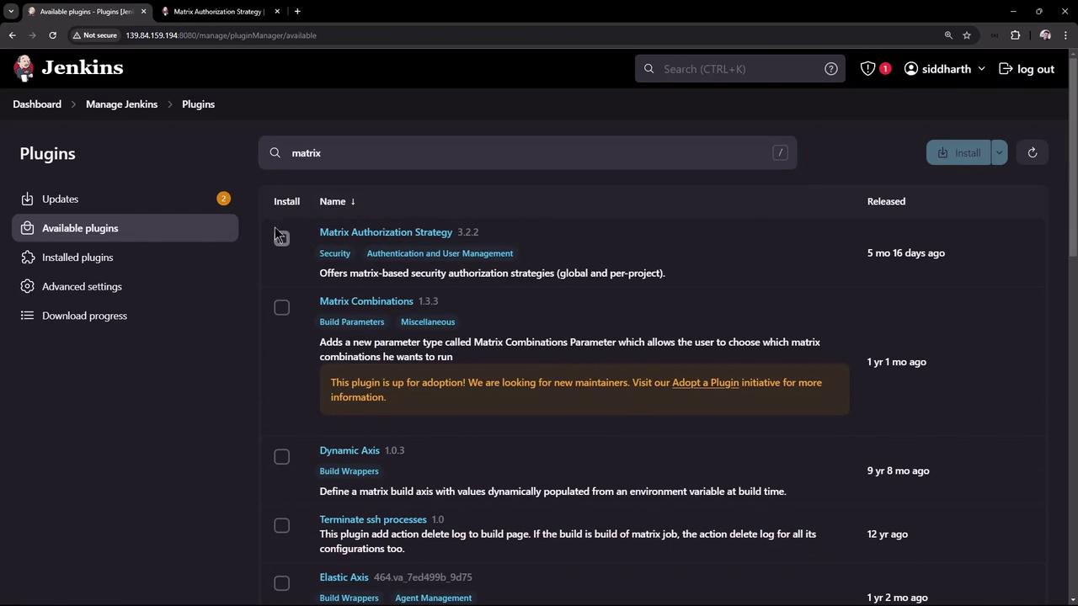Click the Not secure site info badge
Screen dimensions: 1078x606
click(94, 35)
